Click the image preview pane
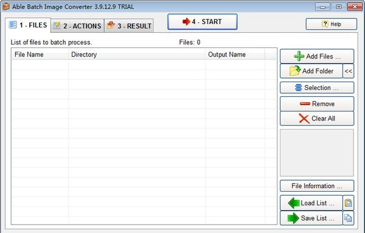The height and width of the screenshot is (233, 365). point(316,153)
